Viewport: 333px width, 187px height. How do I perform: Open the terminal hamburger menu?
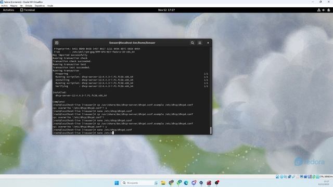click(200, 43)
